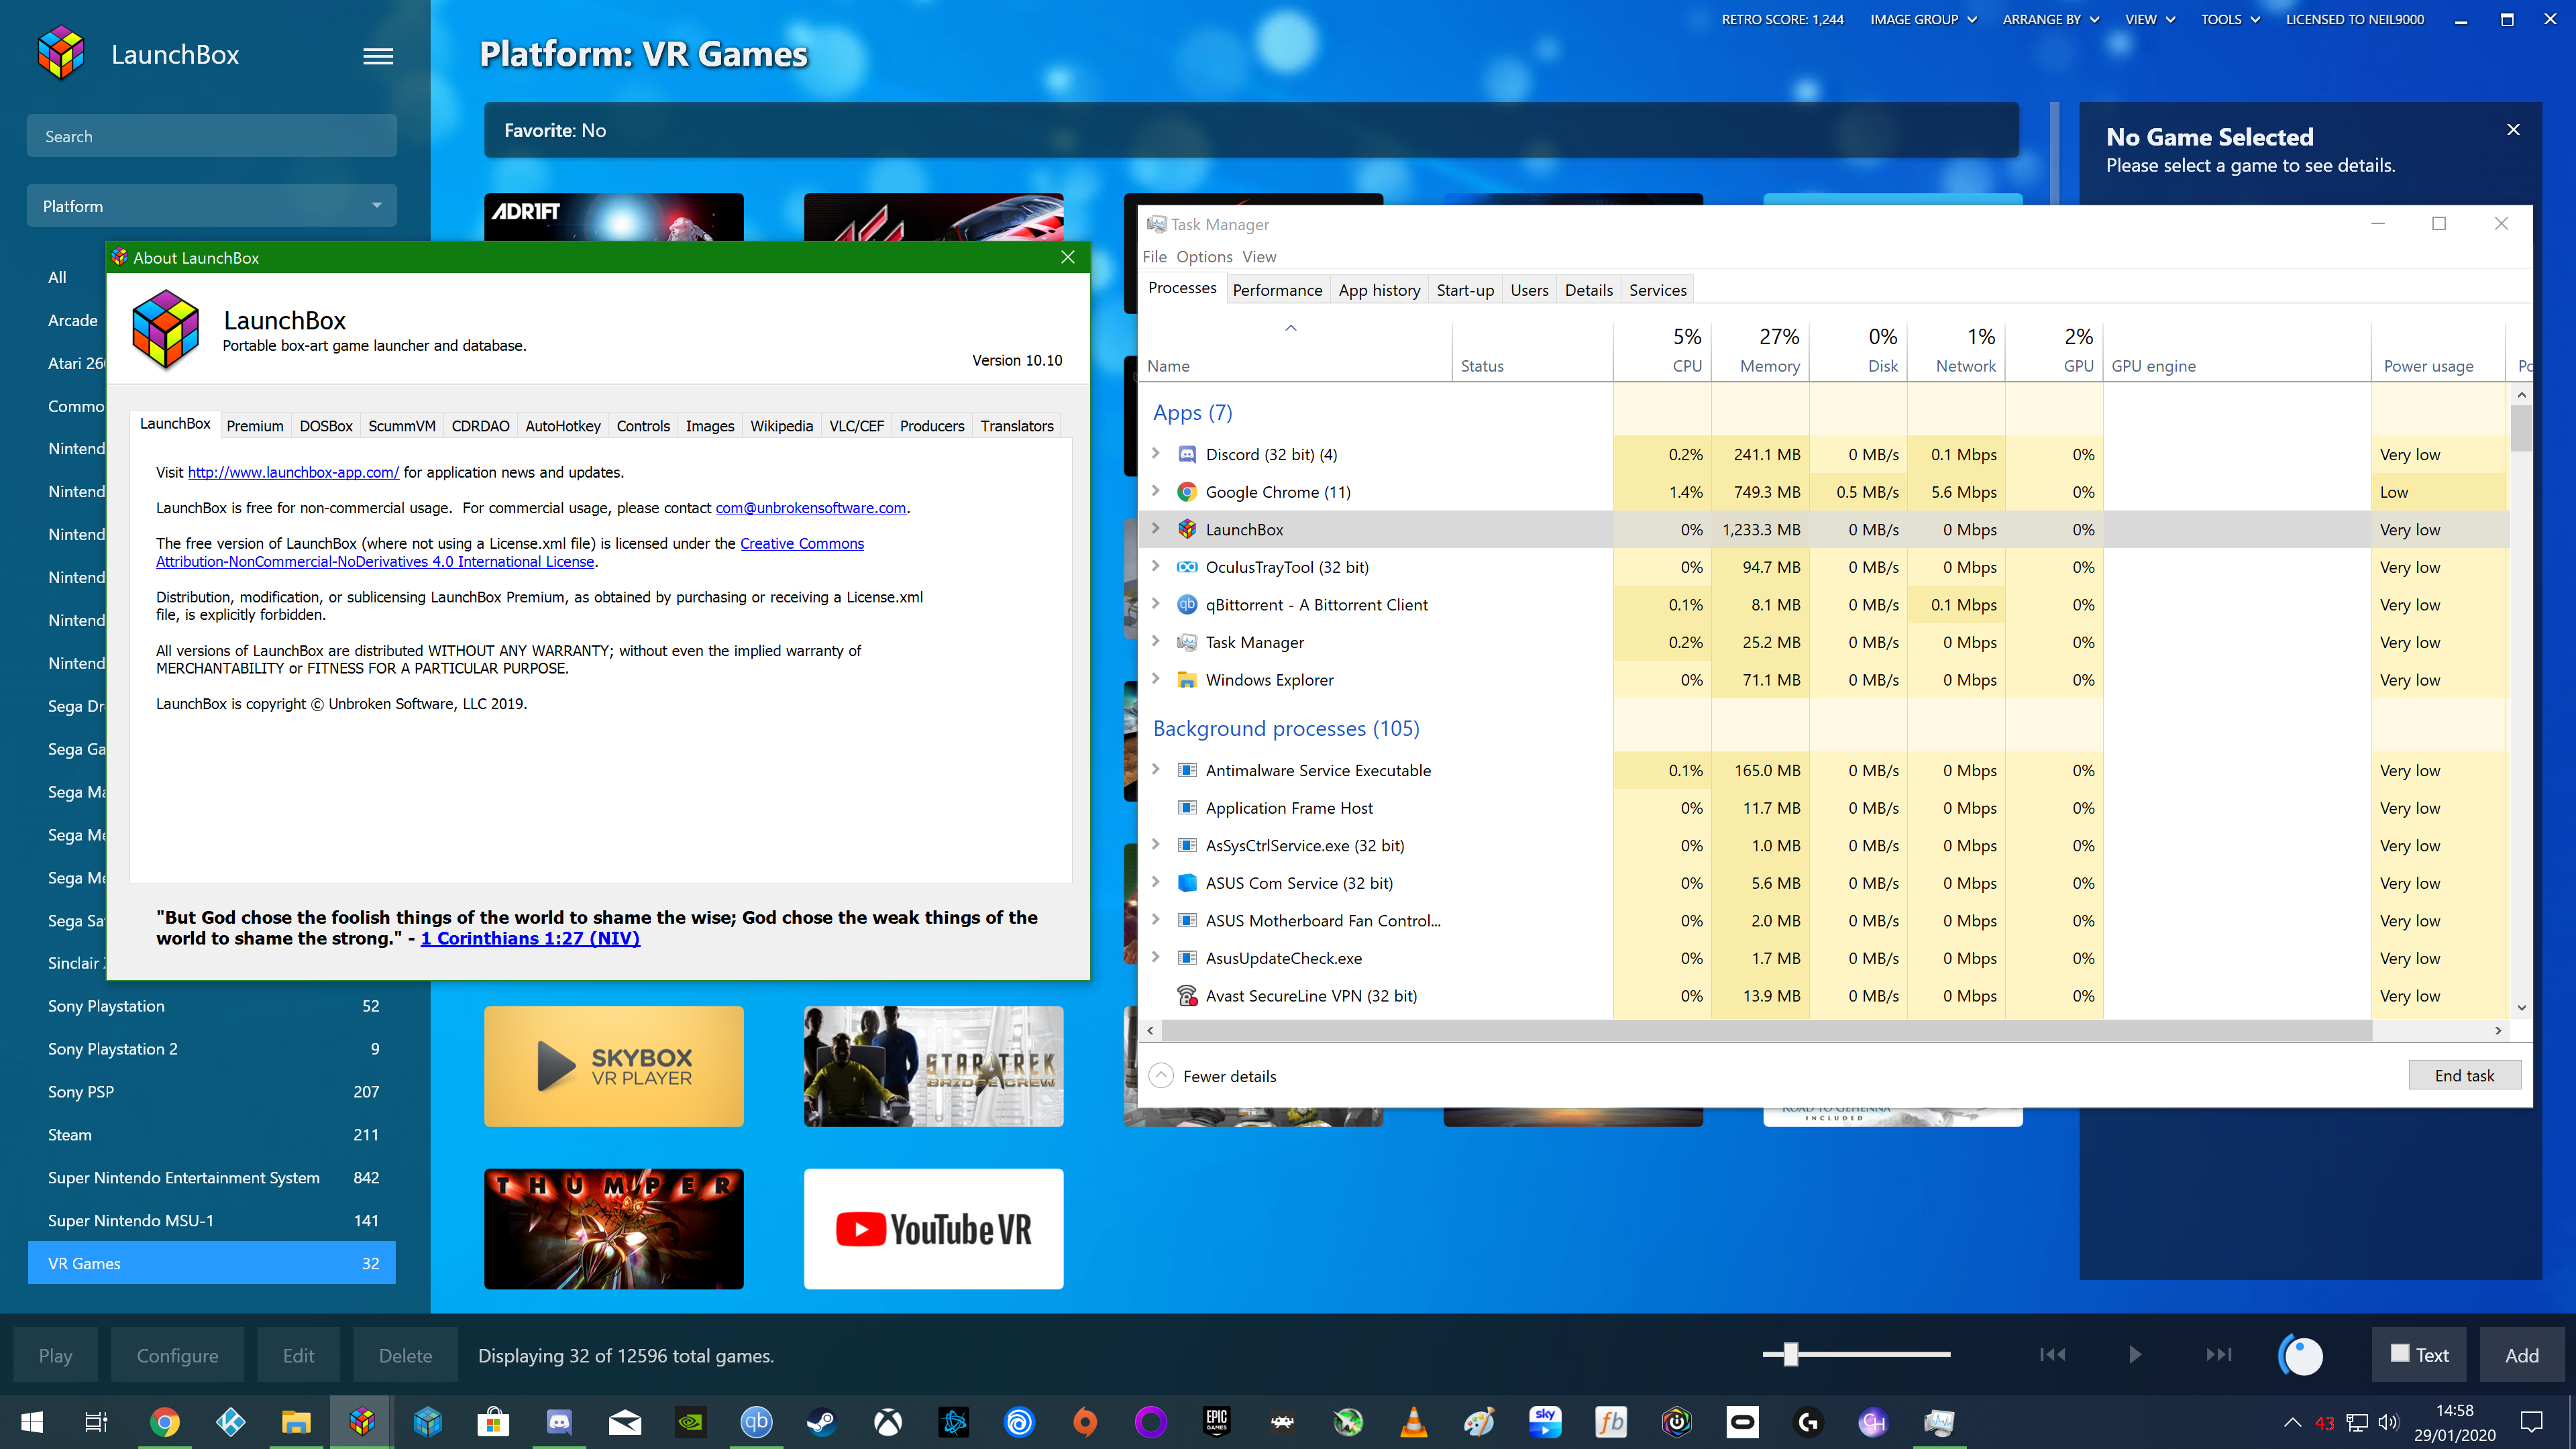Image resolution: width=2576 pixels, height=1449 pixels.
Task: Open Steam from the taskbar
Action: tap(822, 1422)
